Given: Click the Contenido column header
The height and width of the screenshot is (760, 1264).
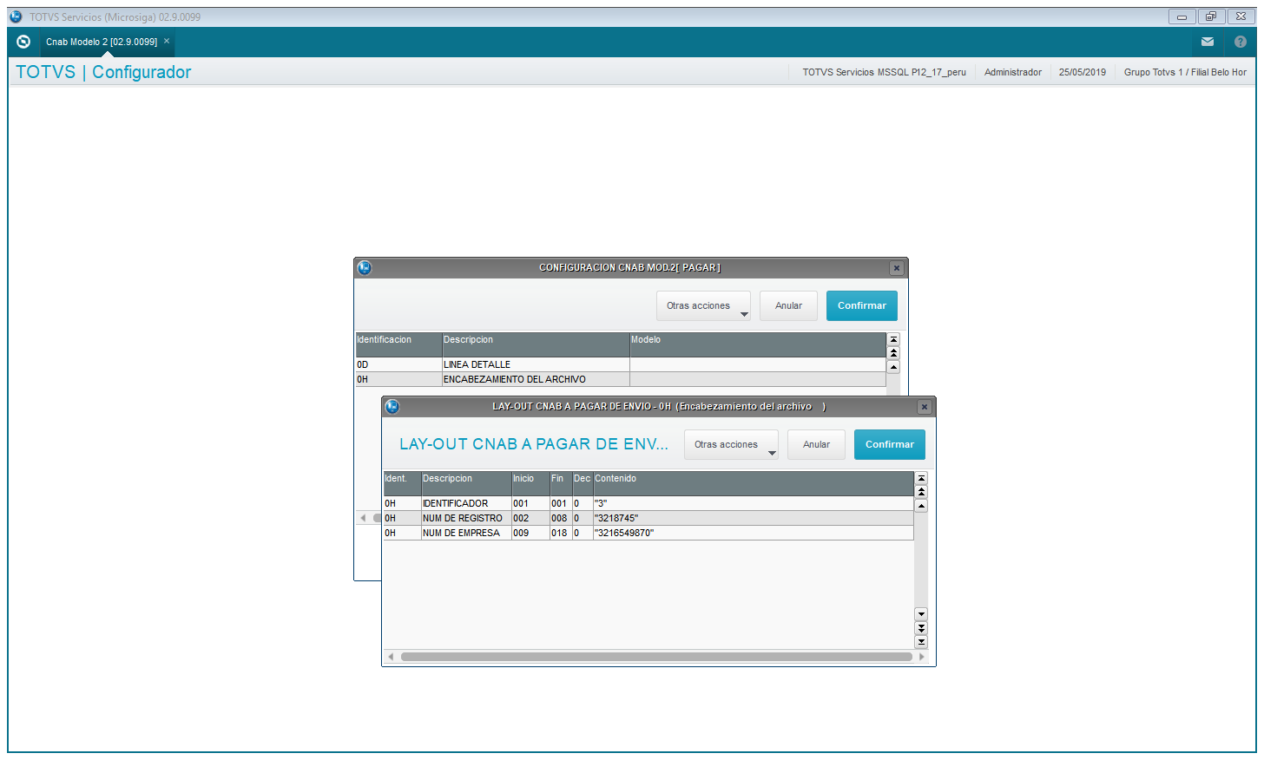Looking at the screenshot, I should coord(754,483).
